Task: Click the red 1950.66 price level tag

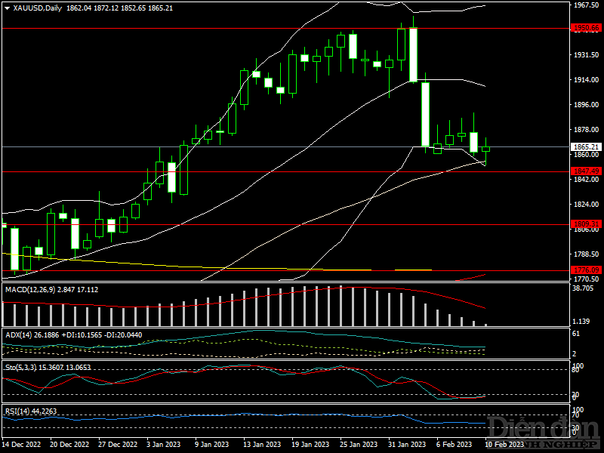Action: pyautogui.click(x=586, y=28)
